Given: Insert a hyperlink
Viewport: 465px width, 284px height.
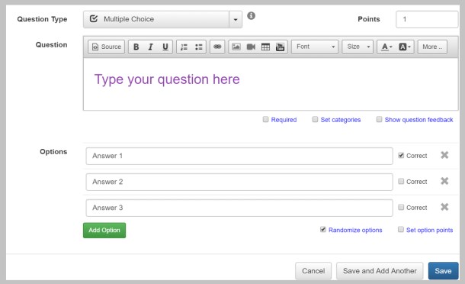Looking at the screenshot, I should click(217, 47).
